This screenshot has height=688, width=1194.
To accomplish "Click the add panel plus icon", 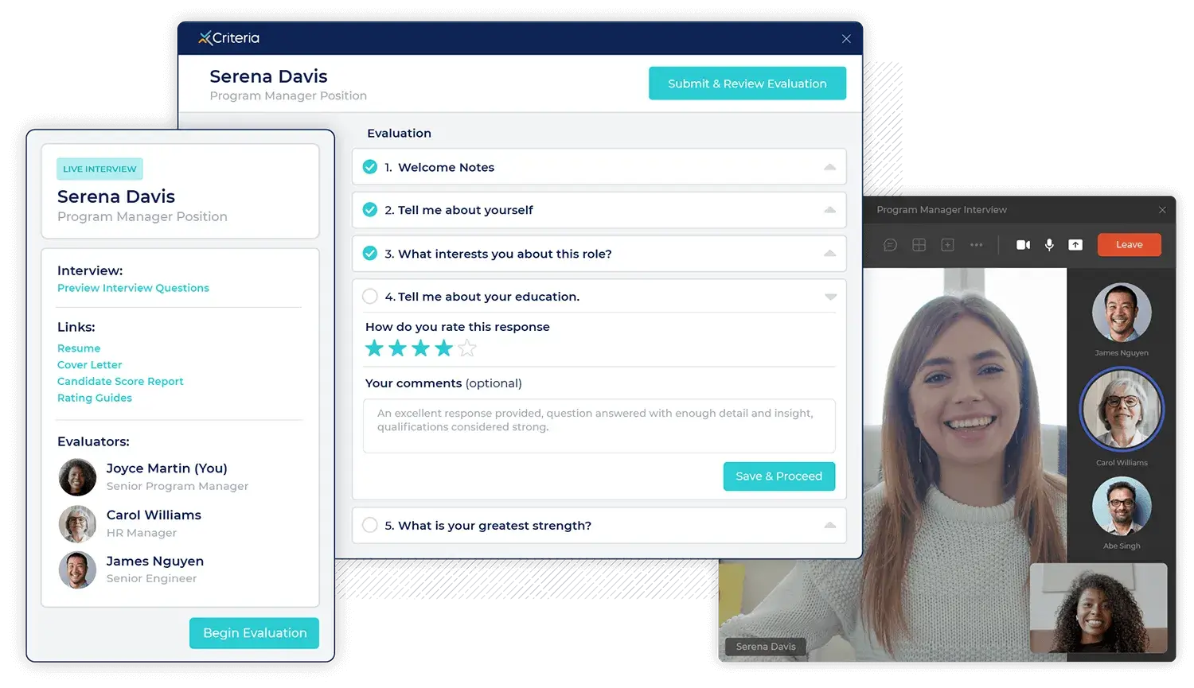I will click(x=947, y=245).
